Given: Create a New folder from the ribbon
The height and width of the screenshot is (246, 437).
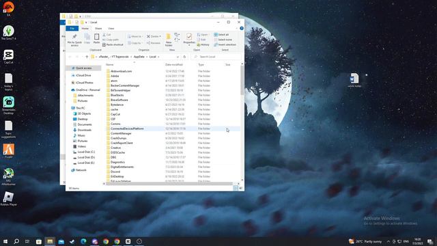Looking at the screenshot, I should (169, 40).
